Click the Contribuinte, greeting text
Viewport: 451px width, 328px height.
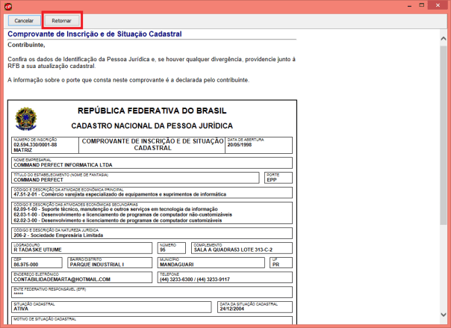(x=26, y=45)
